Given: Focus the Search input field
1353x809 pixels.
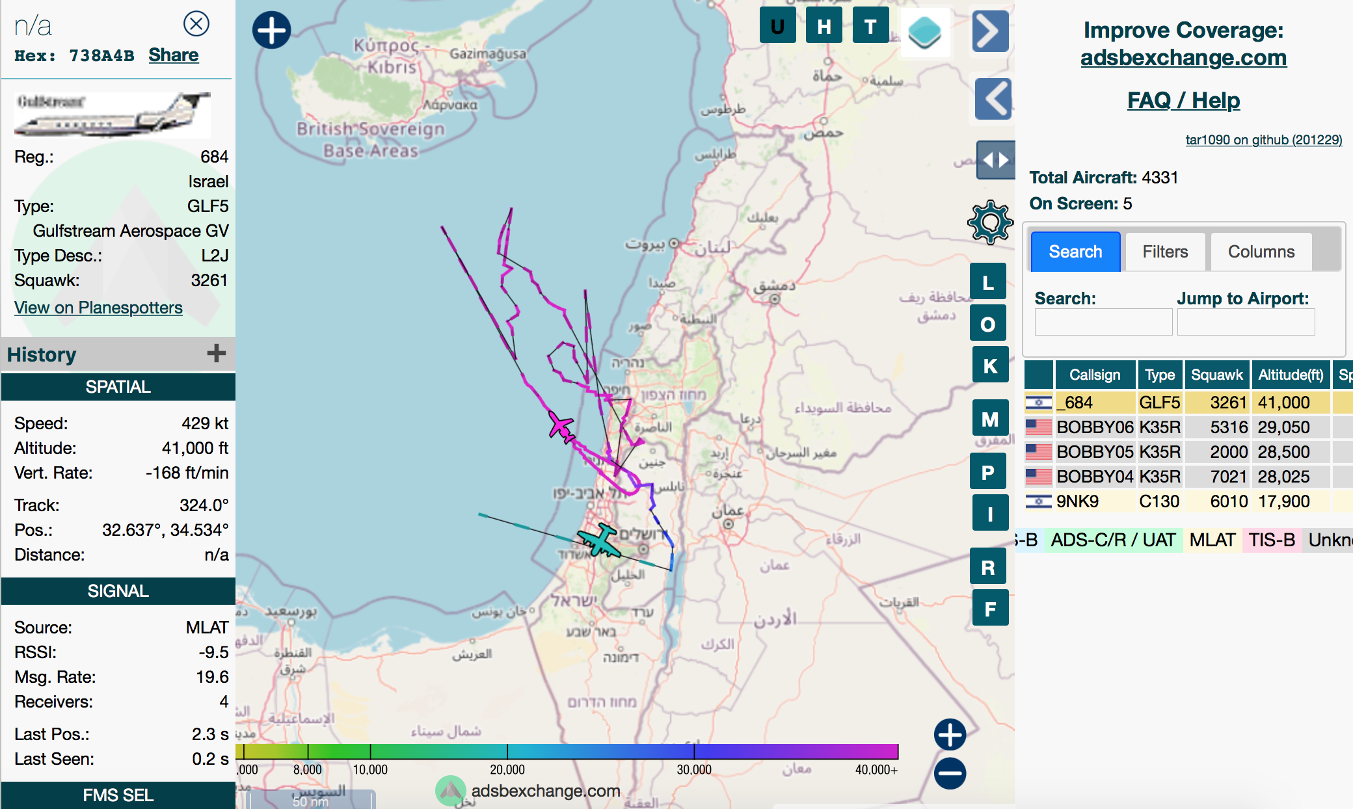Looking at the screenshot, I should (x=1103, y=322).
